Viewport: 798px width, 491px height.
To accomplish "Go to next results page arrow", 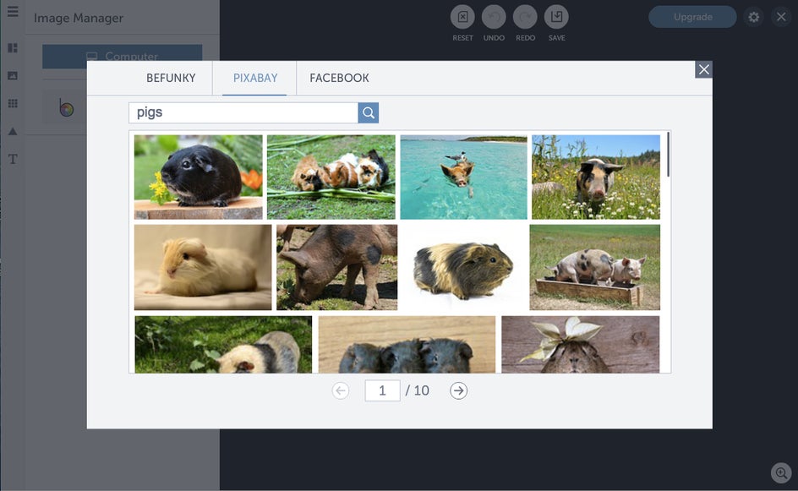I will (458, 390).
